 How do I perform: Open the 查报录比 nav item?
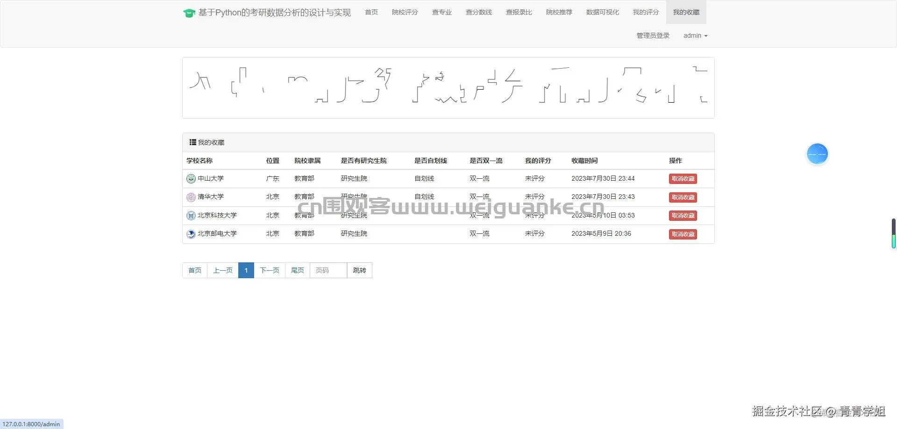(519, 12)
